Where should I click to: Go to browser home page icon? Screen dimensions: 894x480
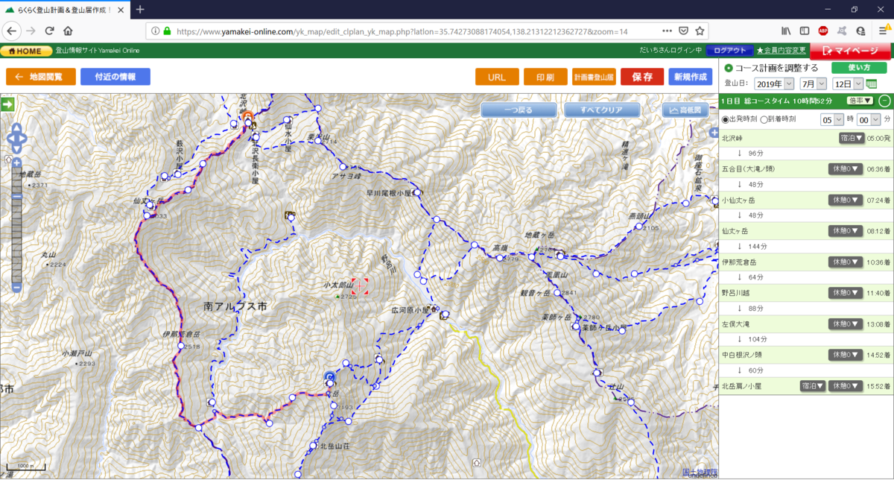tap(68, 31)
